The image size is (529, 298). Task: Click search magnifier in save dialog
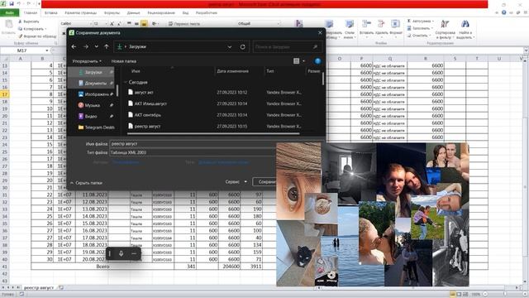pyautogui.click(x=315, y=47)
